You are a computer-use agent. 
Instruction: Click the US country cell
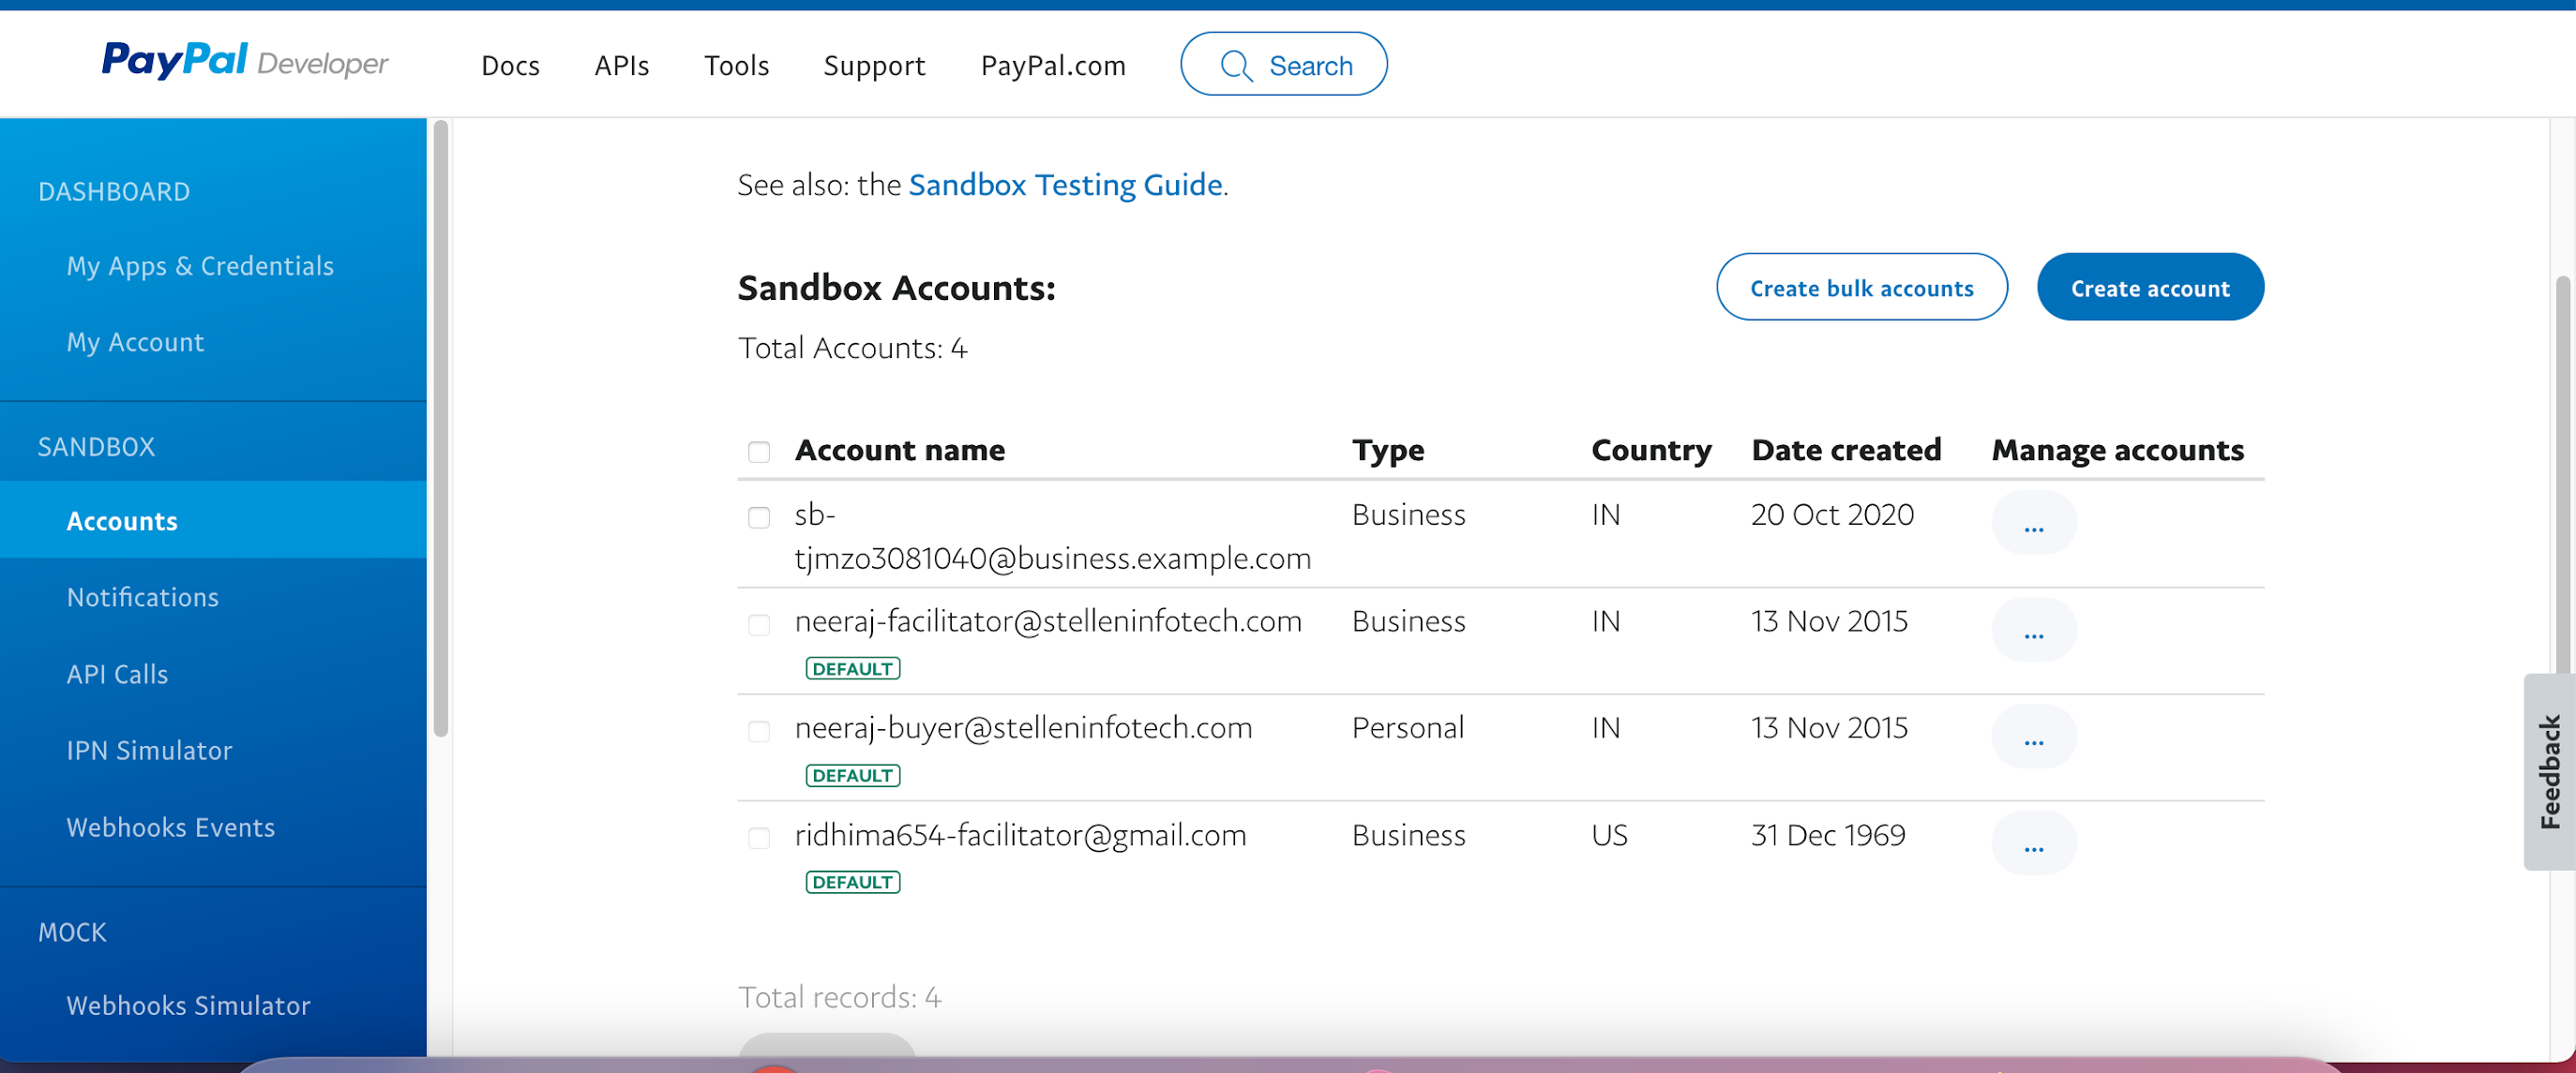(x=1609, y=835)
